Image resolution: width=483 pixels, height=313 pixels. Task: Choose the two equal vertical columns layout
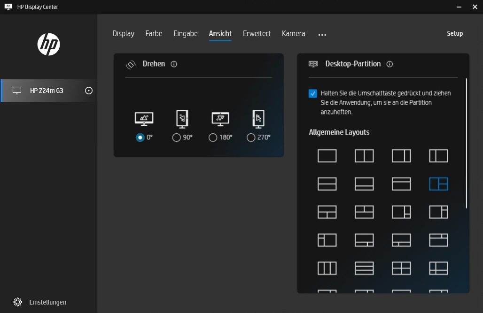click(364, 156)
